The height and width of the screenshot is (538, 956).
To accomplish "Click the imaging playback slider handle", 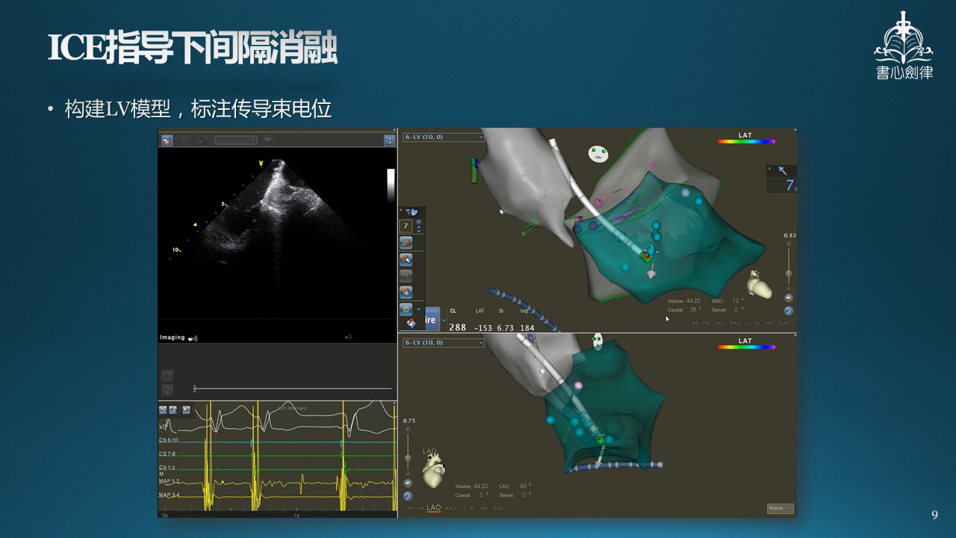I will point(194,389).
